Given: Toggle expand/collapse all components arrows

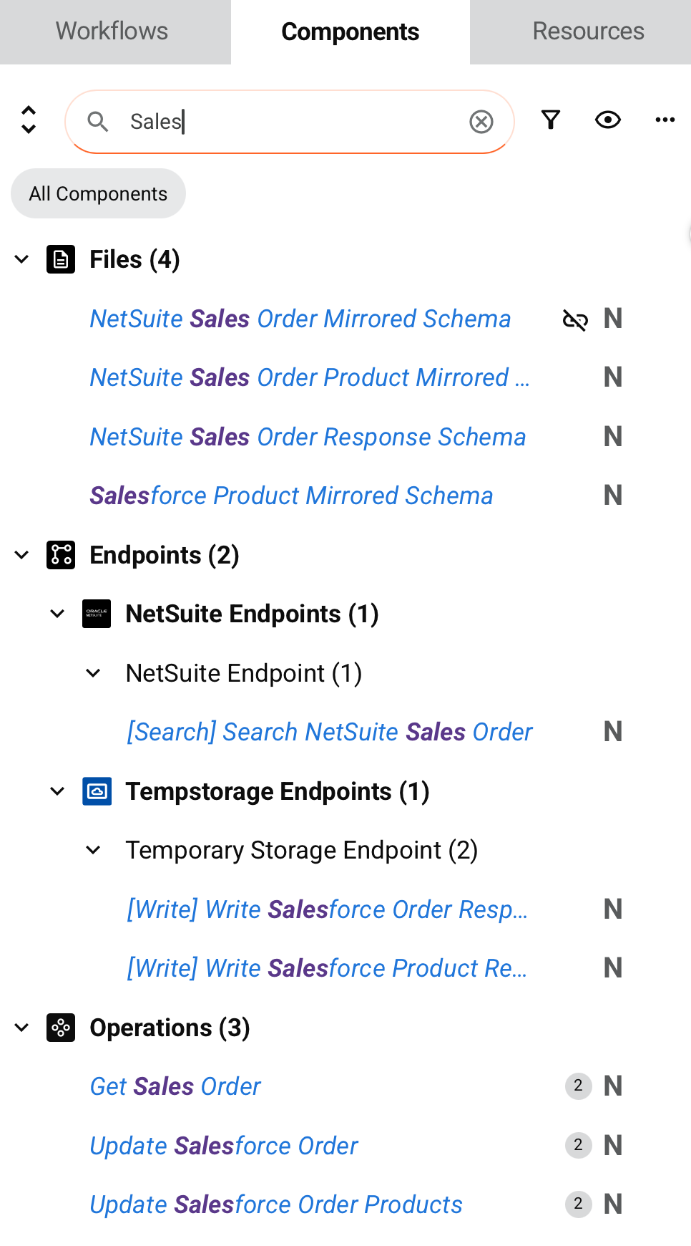Looking at the screenshot, I should (x=29, y=120).
